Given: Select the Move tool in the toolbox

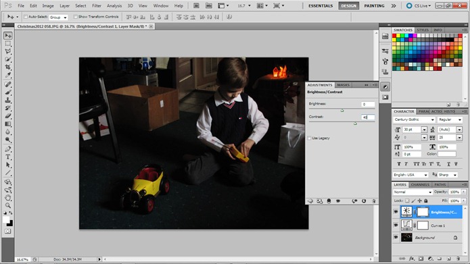Looking at the screenshot, I should coord(8,36).
